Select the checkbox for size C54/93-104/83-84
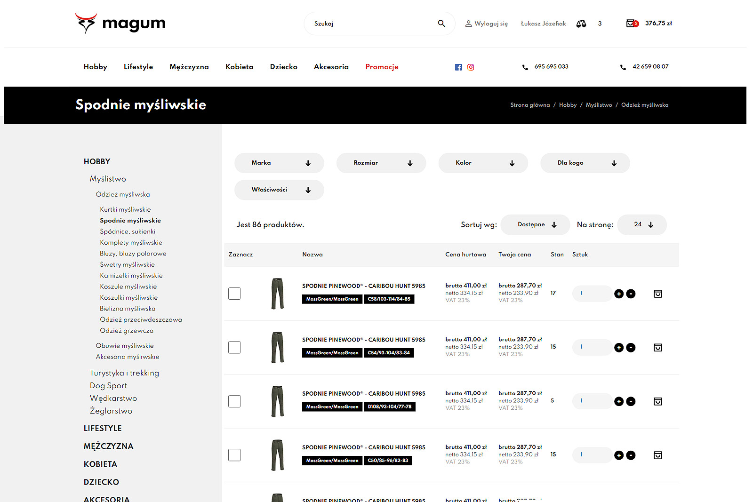 pyautogui.click(x=234, y=347)
